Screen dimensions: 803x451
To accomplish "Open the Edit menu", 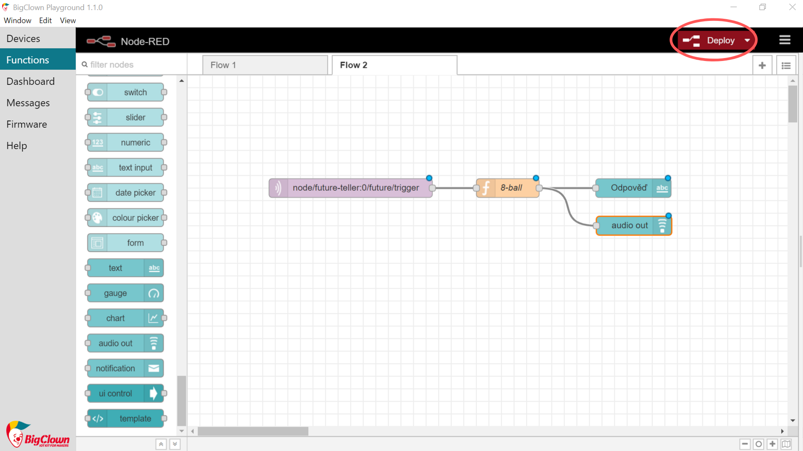I will pyautogui.click(x=45, y=20).
